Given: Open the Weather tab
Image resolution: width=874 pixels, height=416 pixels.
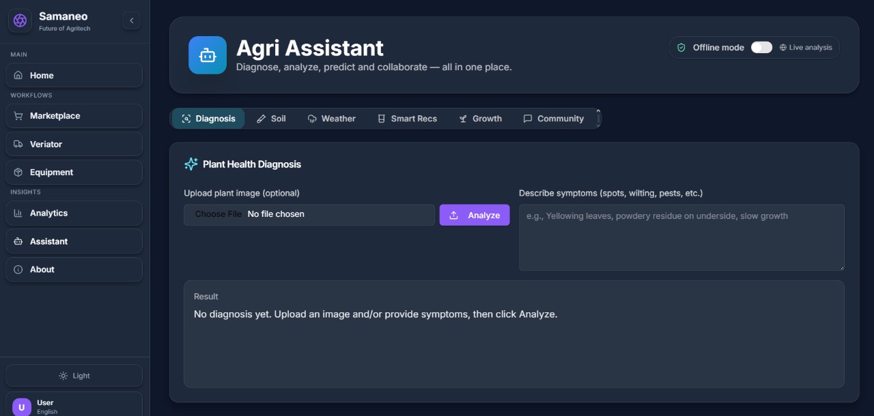Looking at the screenshot, I should click(x=331, y=119).
